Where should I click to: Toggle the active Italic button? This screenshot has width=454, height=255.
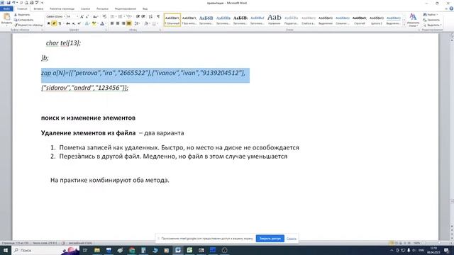pos(54,23)
